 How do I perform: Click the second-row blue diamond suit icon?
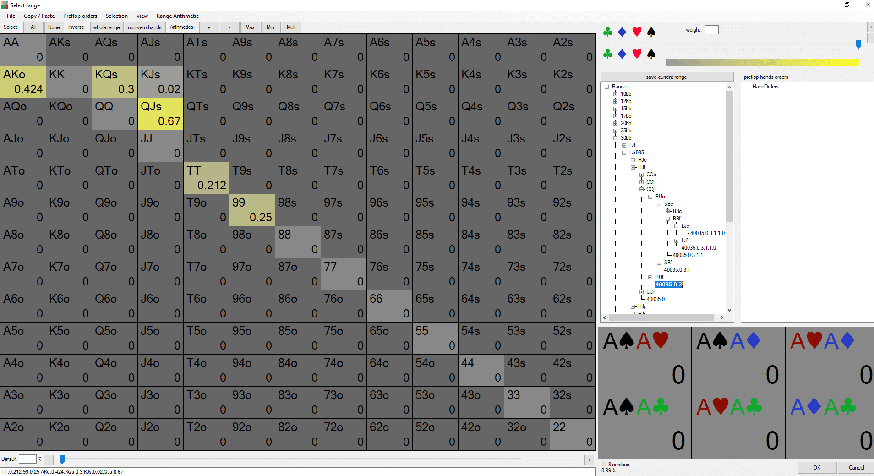pos(622,54)
